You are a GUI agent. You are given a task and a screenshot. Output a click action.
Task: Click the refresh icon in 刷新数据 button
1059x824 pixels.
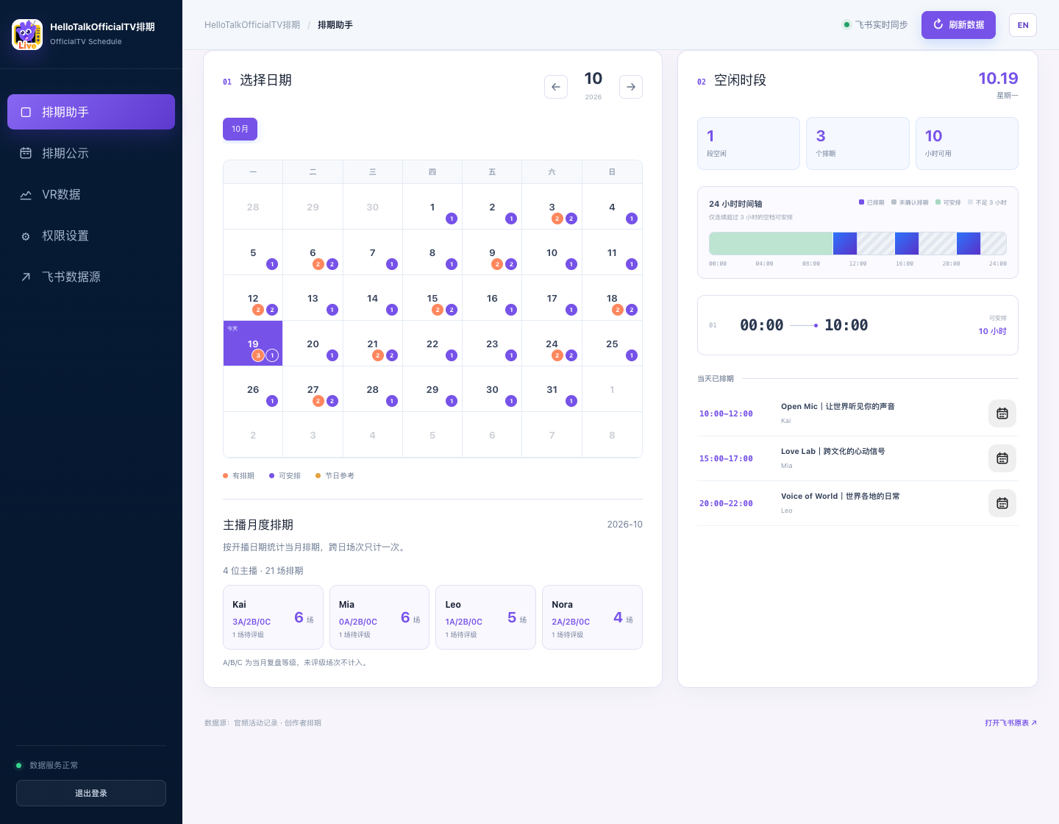point(938,24)
